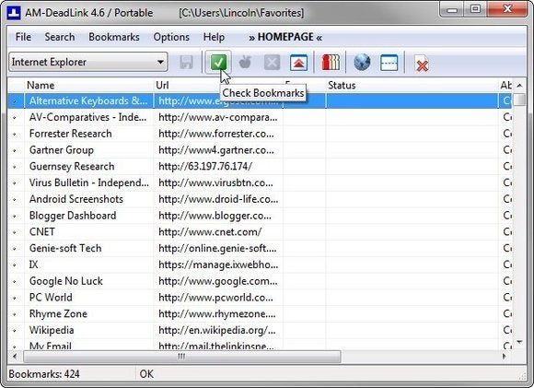Click the grayed-out save floppy icon

coord(186,63)
